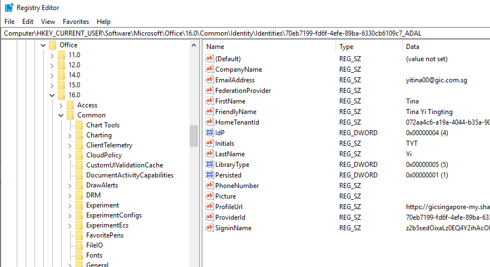490x267 pixels.
Task: Click the string icon for FederationProvider
Action: click(x=209, y=90)
